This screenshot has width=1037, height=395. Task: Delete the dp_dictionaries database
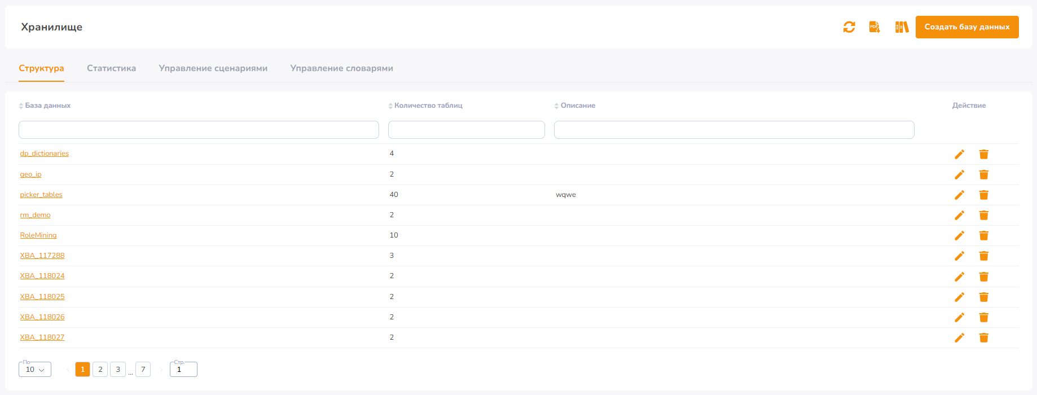click(x=984, y=154)
